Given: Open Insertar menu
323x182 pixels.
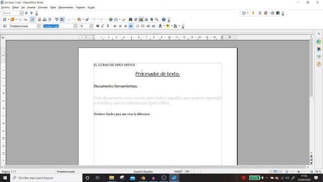Looking at the screenshot, I should [x=31, y=8].
